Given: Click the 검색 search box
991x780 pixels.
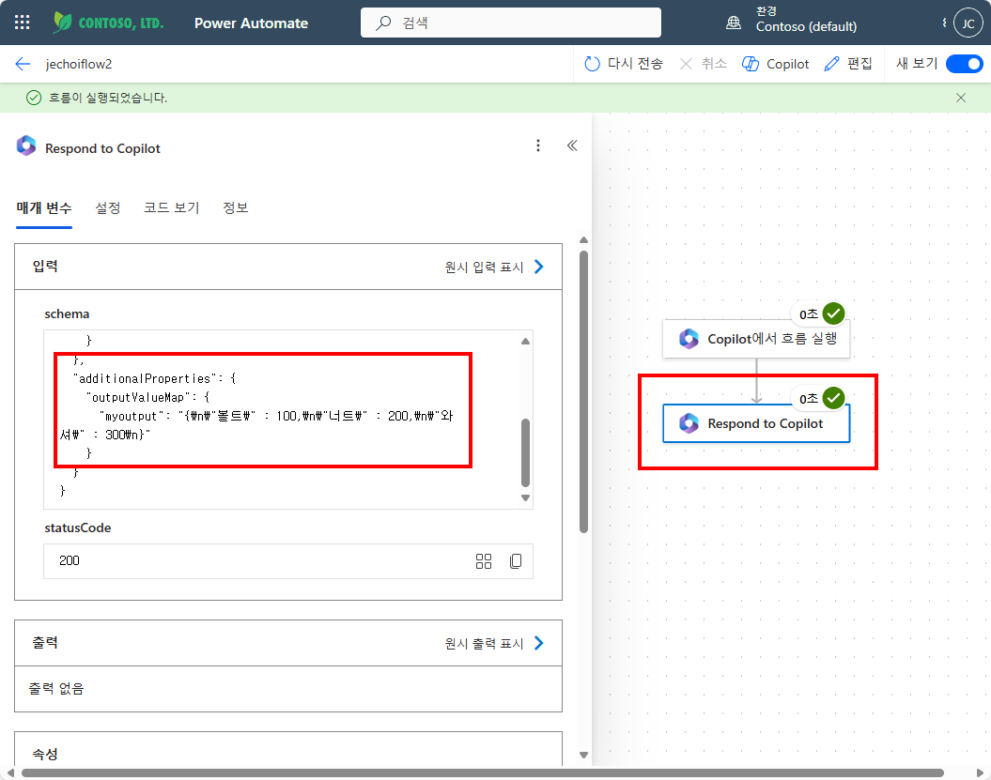Looking at the screenshot, I should pyautogui.click(x=511, y=23).
